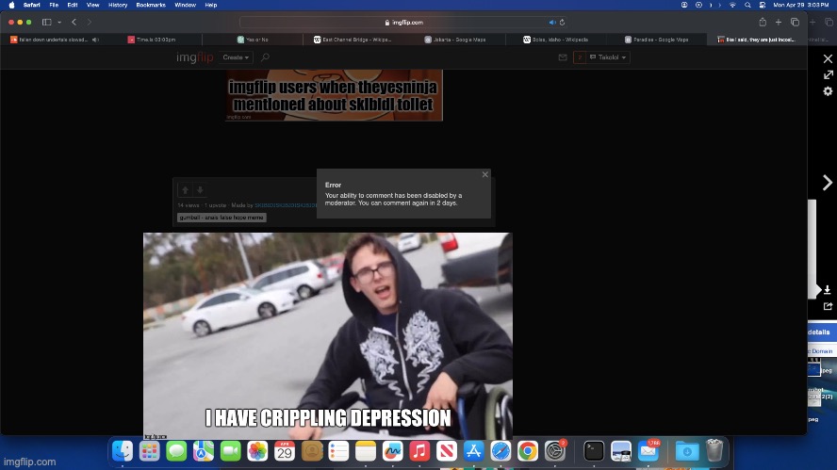Open the File menu
Viewport: 837px width, 470px height.
coord(54,5)
